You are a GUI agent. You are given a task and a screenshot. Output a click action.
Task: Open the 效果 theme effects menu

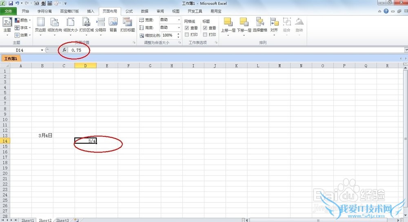pyautogui.click(x=23, y=35)
